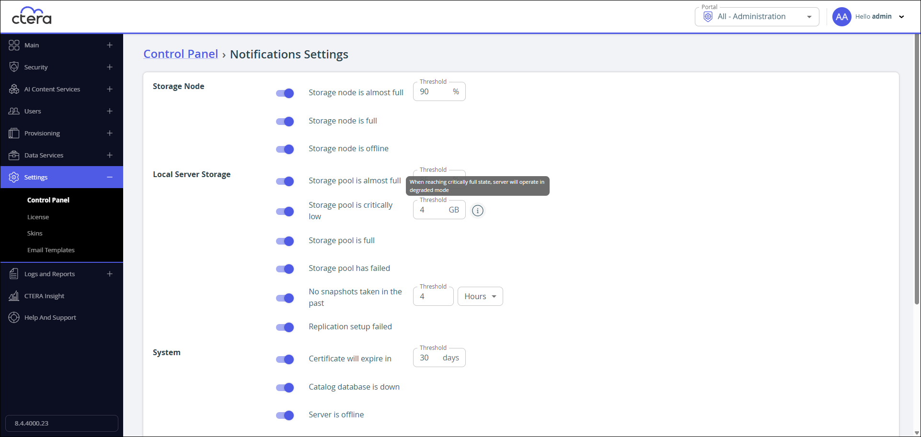921x437 pixels.
Task: Switch off Storage pool is full
Action: (285, 241)
